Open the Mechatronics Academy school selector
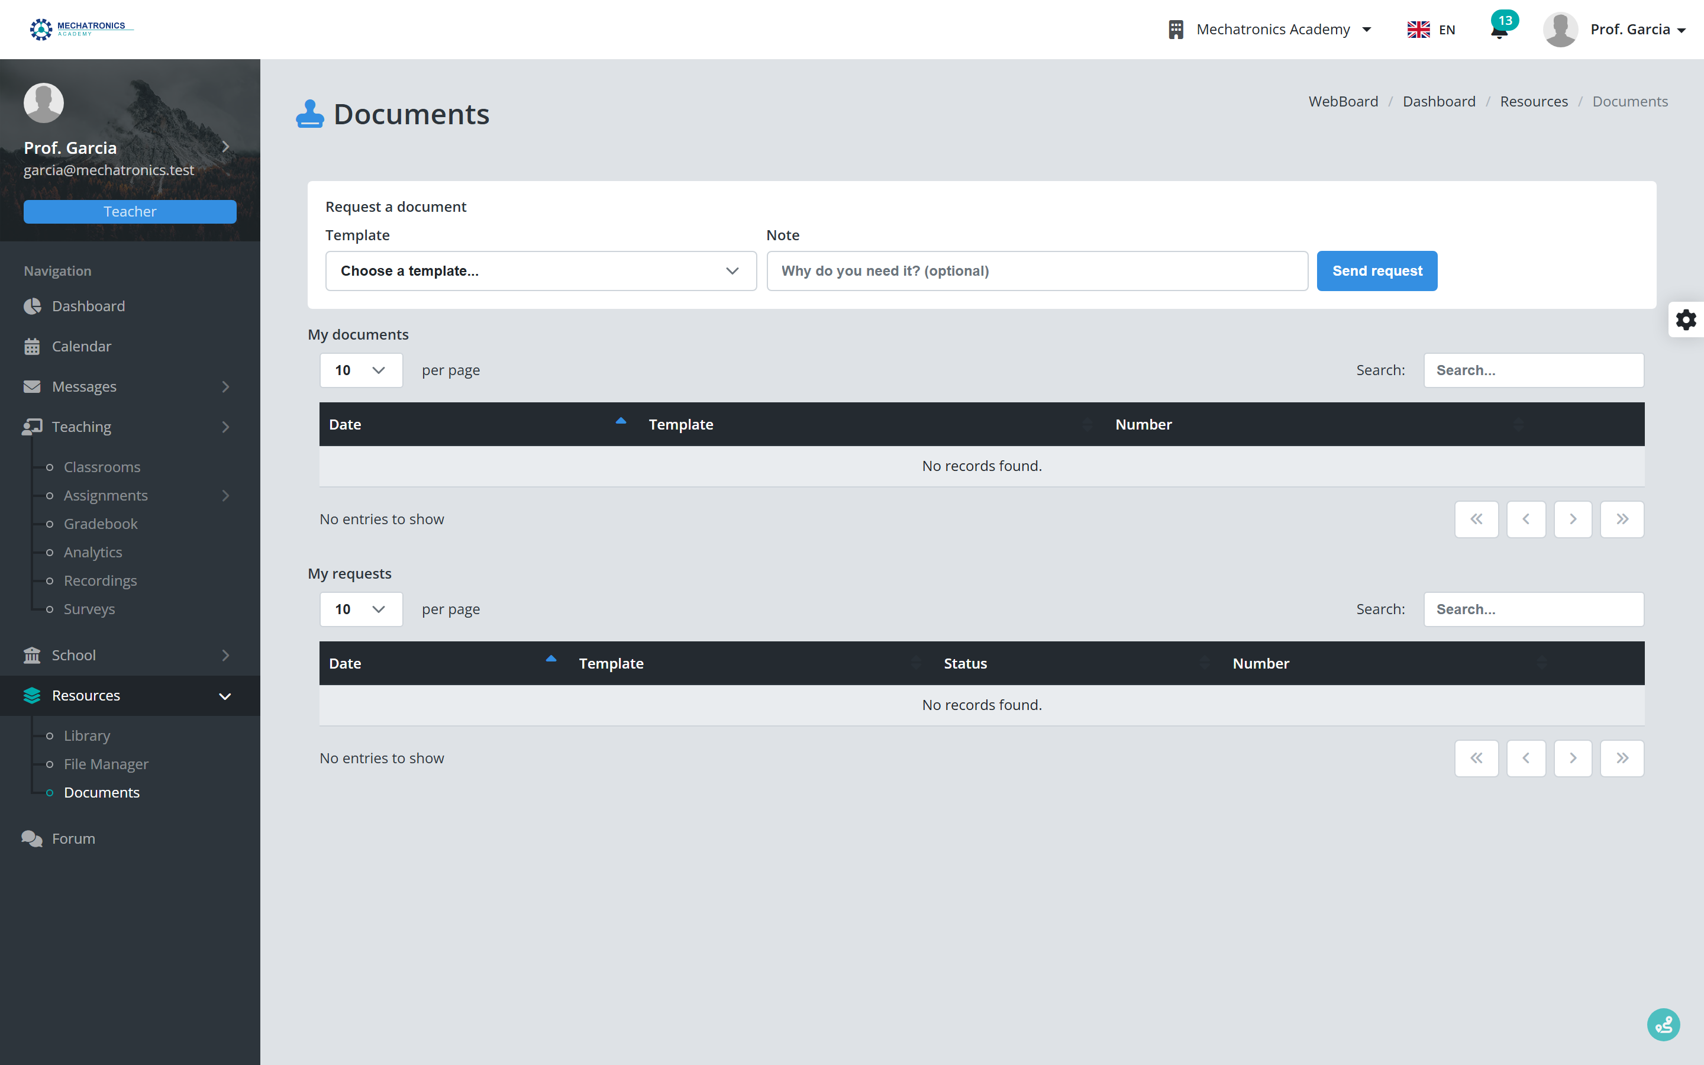The height and width of the screenshot is (1065, 1704). pos(1270,30)
